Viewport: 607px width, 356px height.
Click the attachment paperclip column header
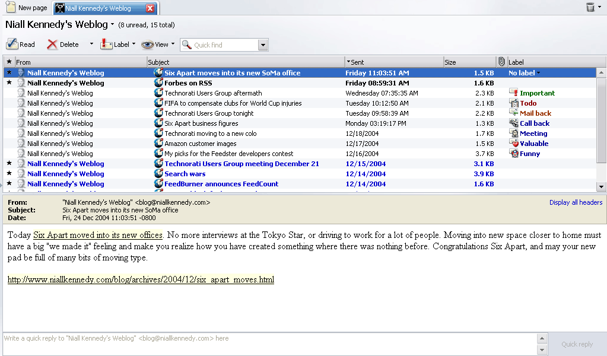click(x=501, y=62)
